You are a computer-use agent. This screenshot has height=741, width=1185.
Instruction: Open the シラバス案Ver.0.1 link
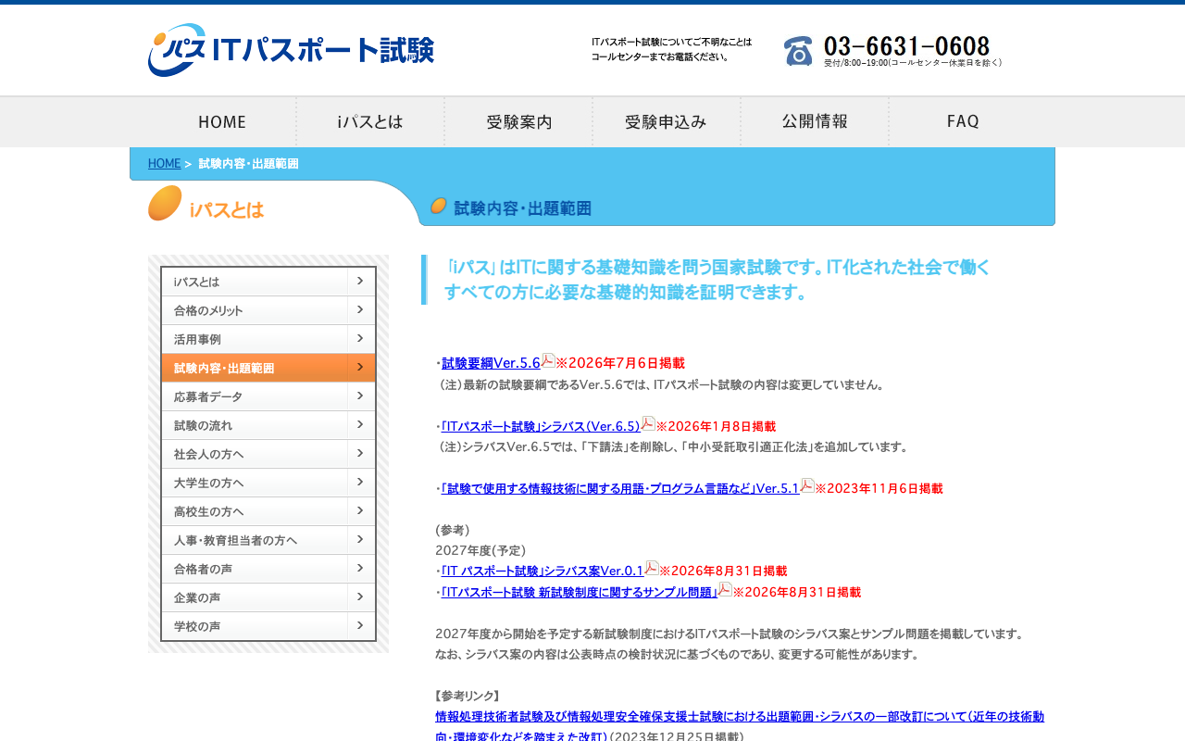click(x=543, y=571)
